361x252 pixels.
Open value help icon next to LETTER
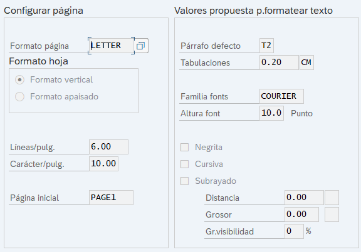(141, 46)
